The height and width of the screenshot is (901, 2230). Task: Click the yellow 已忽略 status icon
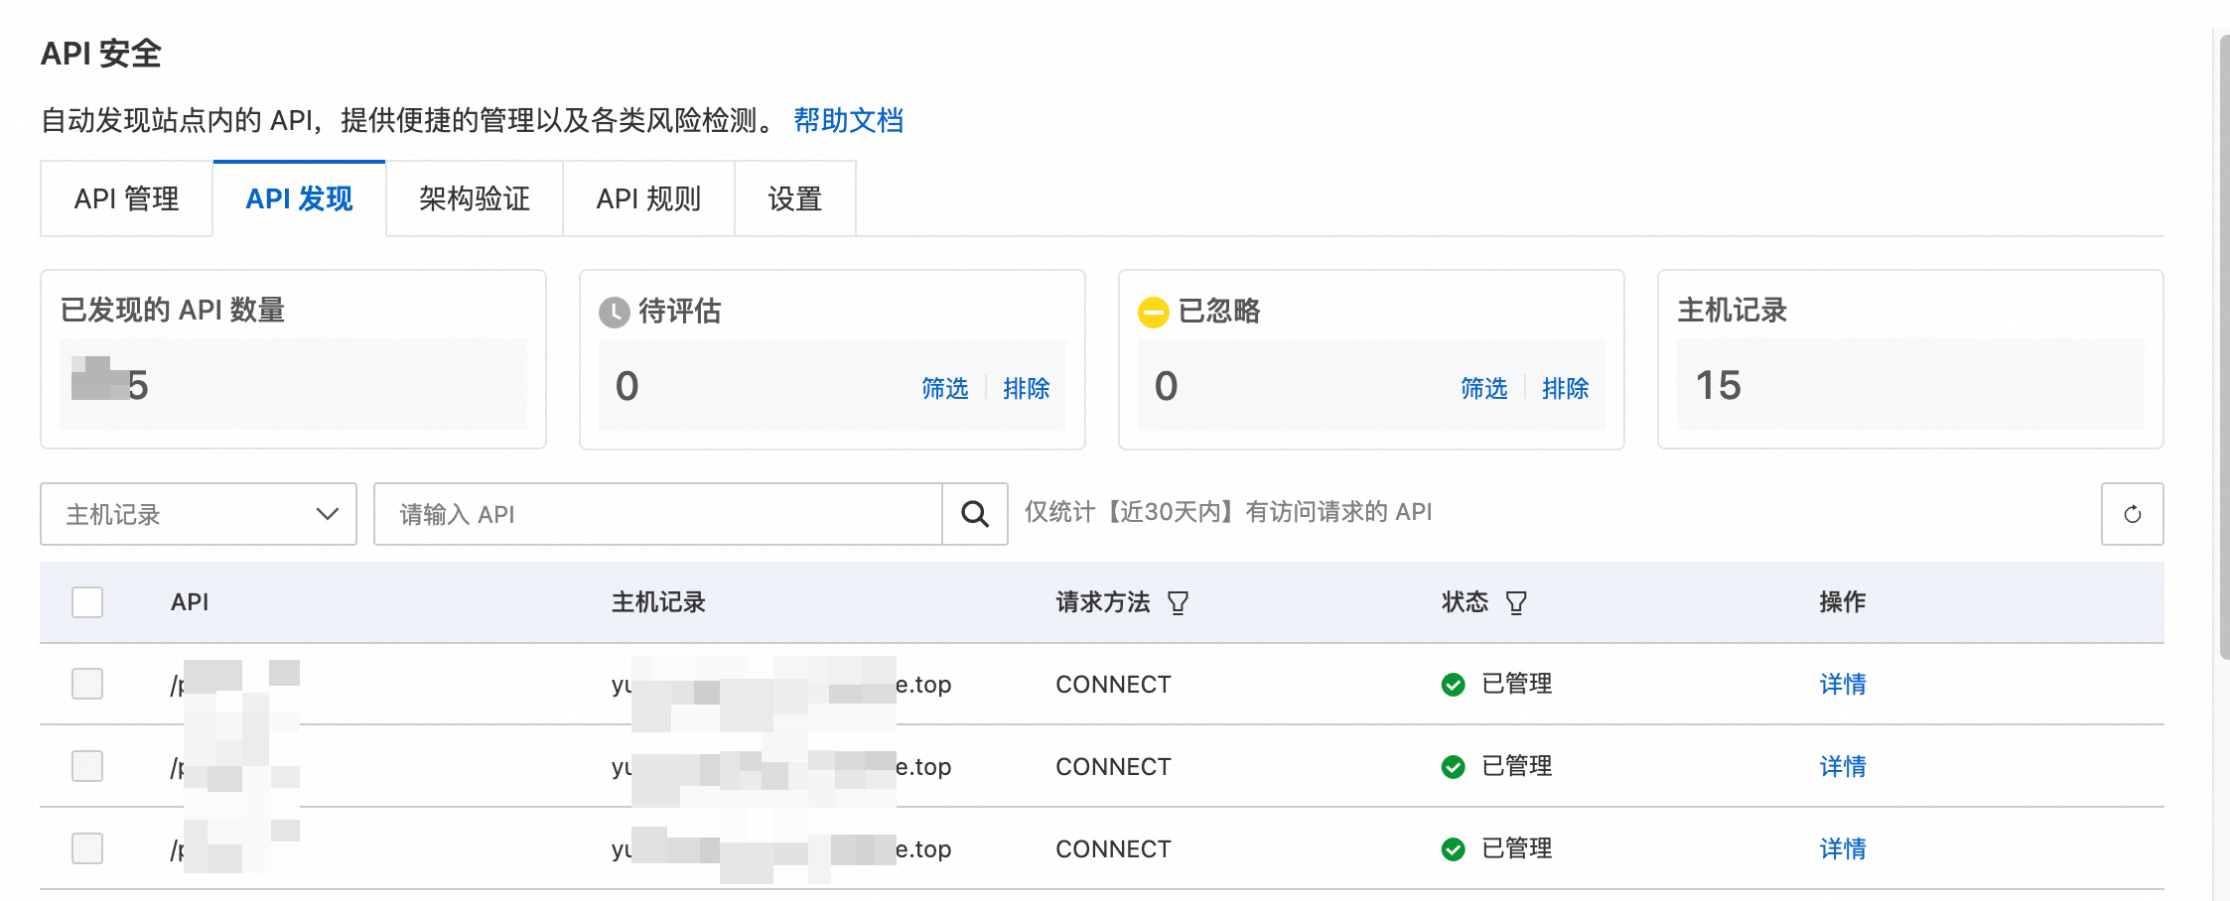1153,312
